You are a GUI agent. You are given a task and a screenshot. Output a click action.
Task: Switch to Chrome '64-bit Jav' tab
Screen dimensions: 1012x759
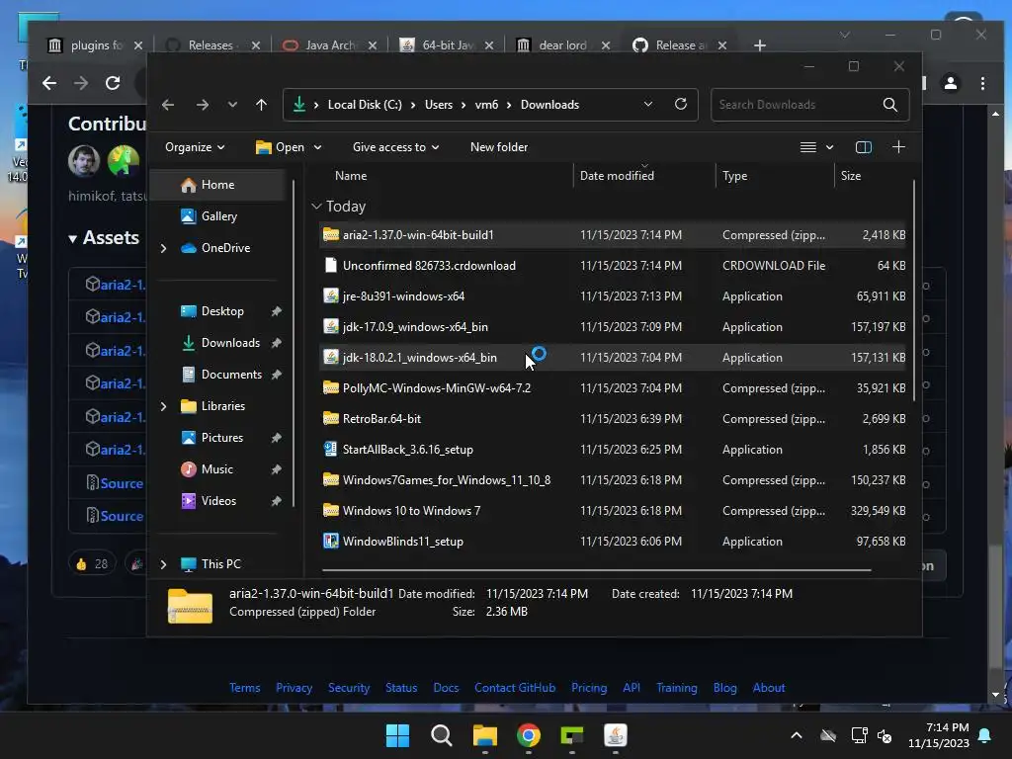[x=446, y=45]
